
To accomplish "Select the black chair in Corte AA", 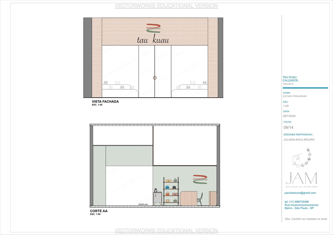I will [200, 199].
